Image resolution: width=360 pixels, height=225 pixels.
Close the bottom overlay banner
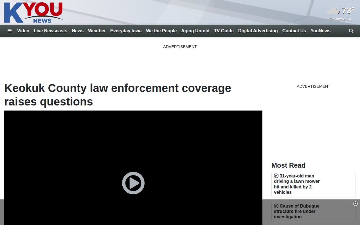point(355,204)
